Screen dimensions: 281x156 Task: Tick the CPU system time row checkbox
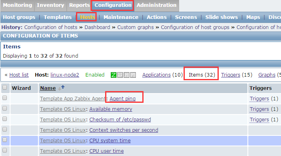tap(5, 140)
